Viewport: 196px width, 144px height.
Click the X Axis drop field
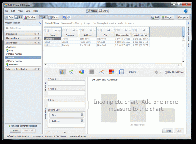point(66,104)
